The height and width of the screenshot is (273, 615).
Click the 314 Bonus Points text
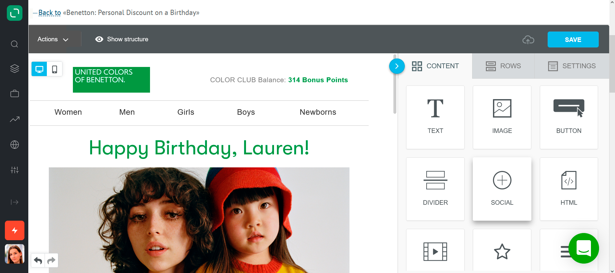(x=318, y=80)
